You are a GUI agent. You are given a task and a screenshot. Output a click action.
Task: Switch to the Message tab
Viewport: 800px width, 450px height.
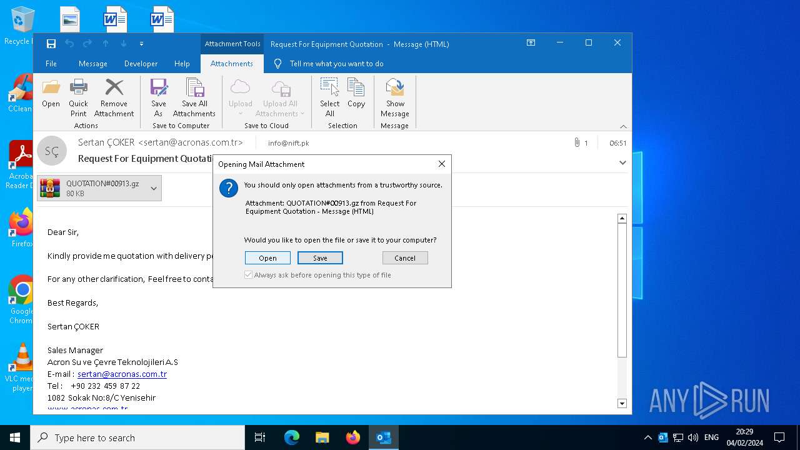(93, 64)
